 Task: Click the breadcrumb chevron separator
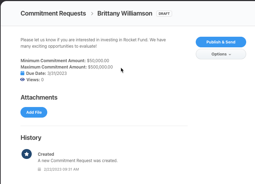coord(92,14)
